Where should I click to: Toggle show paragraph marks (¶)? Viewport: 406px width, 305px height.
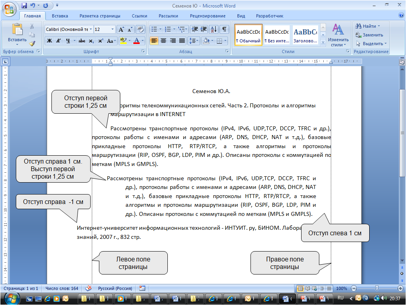[x=224, y=30]
